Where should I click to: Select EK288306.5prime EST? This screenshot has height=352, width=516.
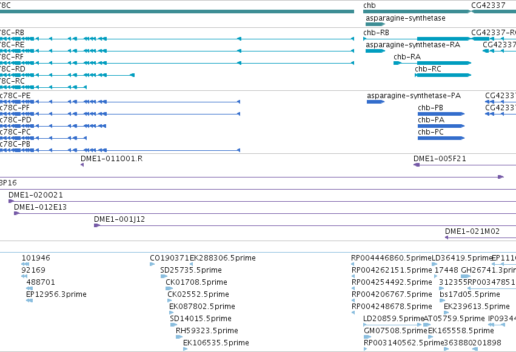pyautogui.click(x=191, y=264)
